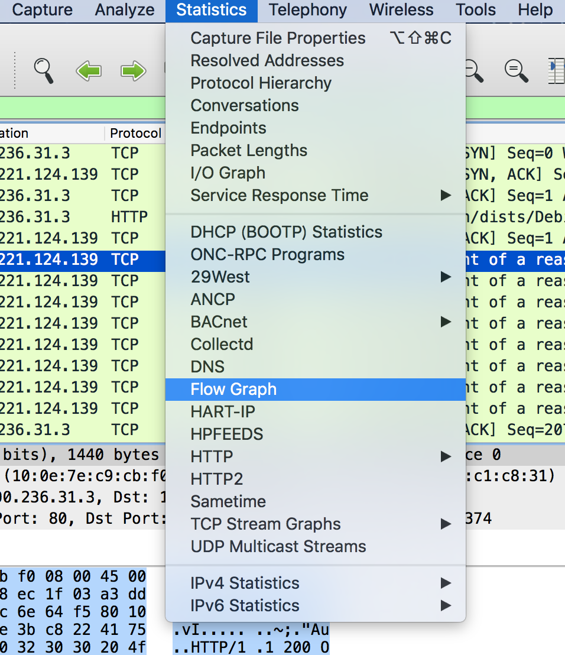Choose Packet Lengths
This screenshot has height=655, width=565.
click(316, 151)
